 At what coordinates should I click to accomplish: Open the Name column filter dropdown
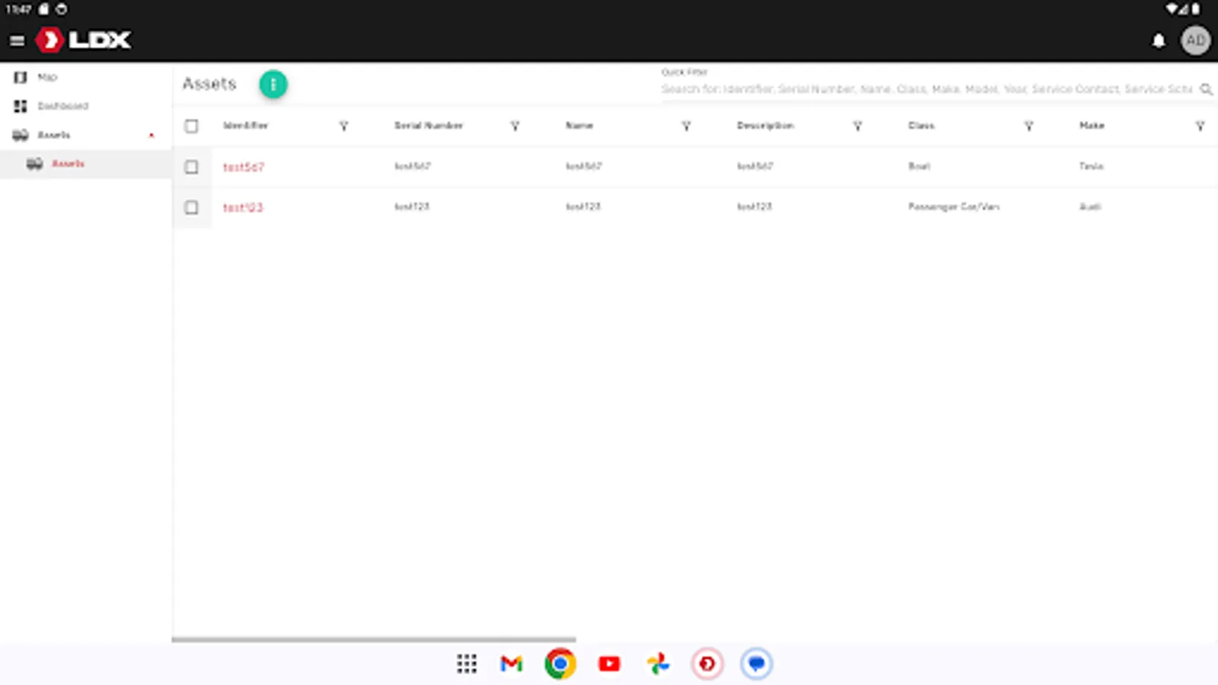tap(686, 126)
